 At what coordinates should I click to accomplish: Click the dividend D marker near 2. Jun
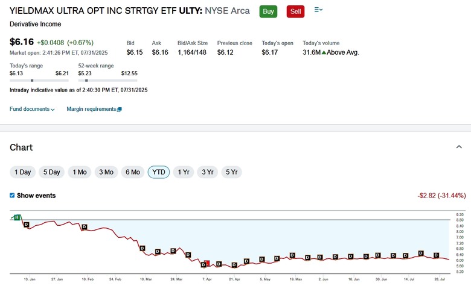pyautogui.click(x=320, y=257)
